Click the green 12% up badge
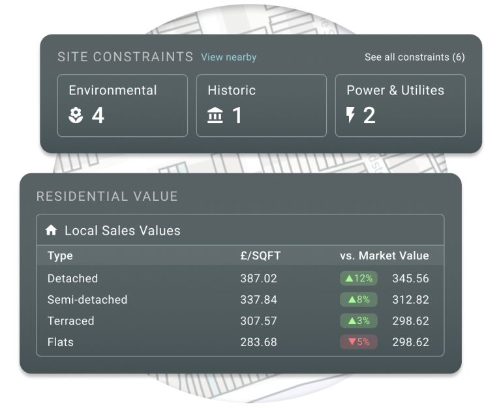This screenshot has height=408, width=501. coord(358,278)
